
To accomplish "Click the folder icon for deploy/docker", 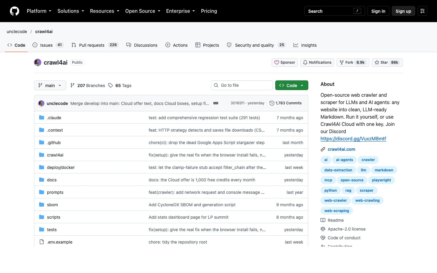I will pos(42,167).
